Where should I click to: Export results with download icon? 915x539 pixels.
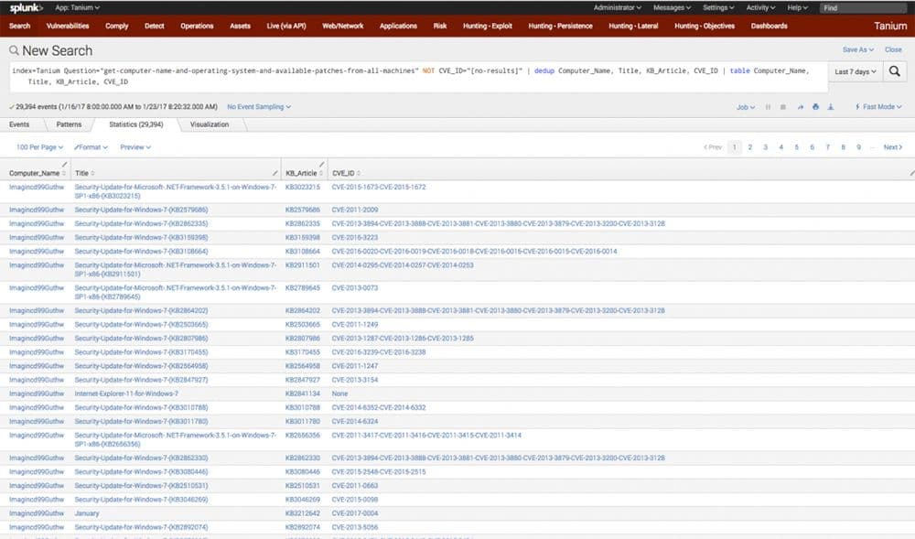831,107
